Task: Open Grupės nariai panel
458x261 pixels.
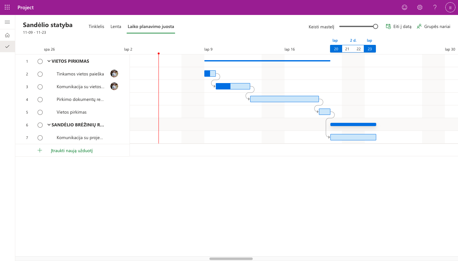Action: point(433,26)
